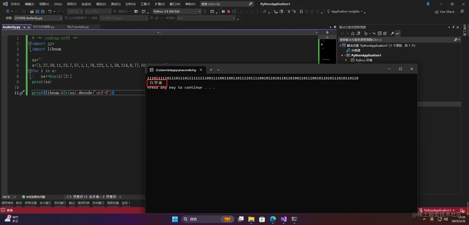The height and width of the screenshot is (225, 469).
Task: Open the Undo history dropdown arrow
Action: pos(54,11)
